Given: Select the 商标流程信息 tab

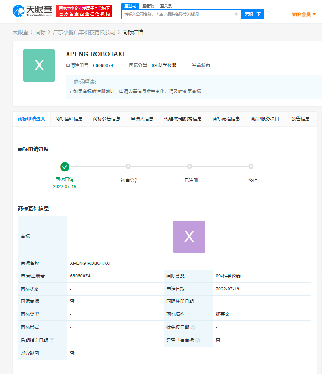Looking at the screenshot, I should pos(226,119).
